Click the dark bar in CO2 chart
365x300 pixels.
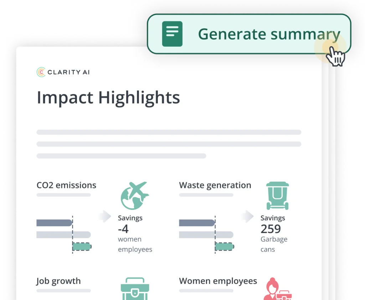[54, 223]
